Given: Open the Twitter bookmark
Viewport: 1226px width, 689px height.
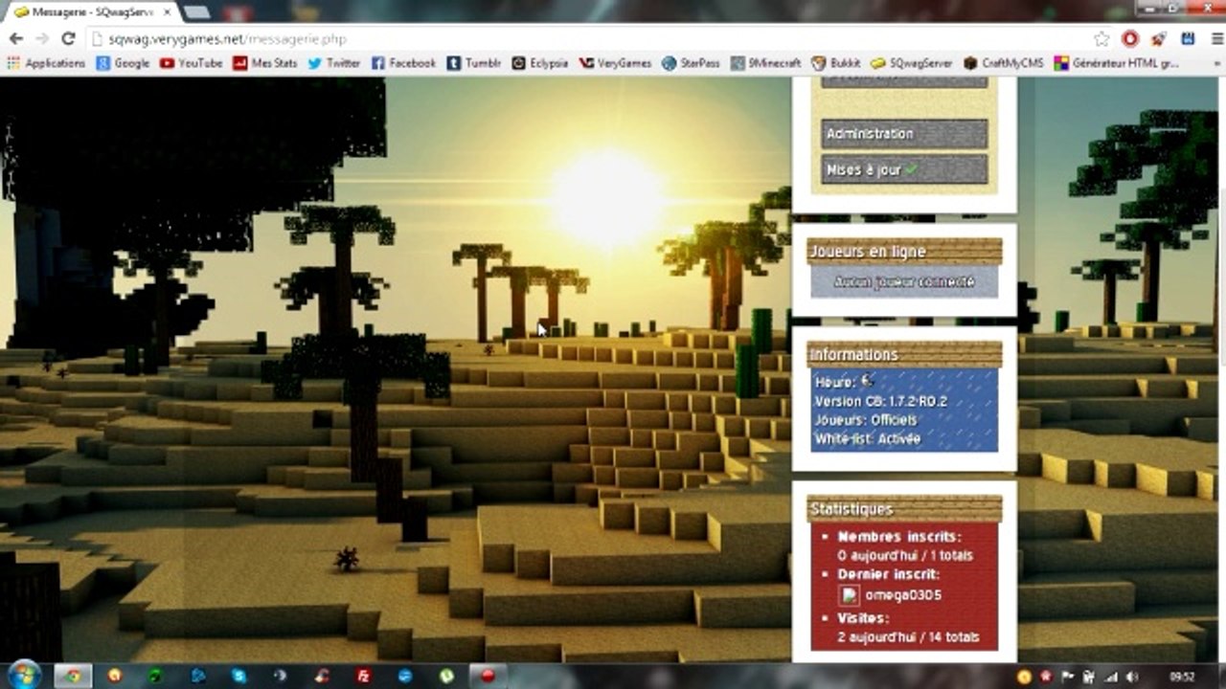Looking at the screenshot, I should pos(334,63).
